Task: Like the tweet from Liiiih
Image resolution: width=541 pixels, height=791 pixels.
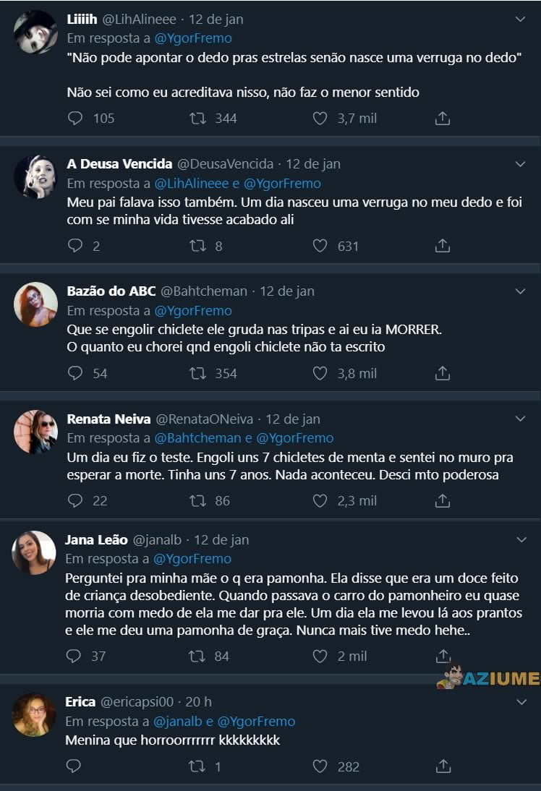Action: pos(319,117)
